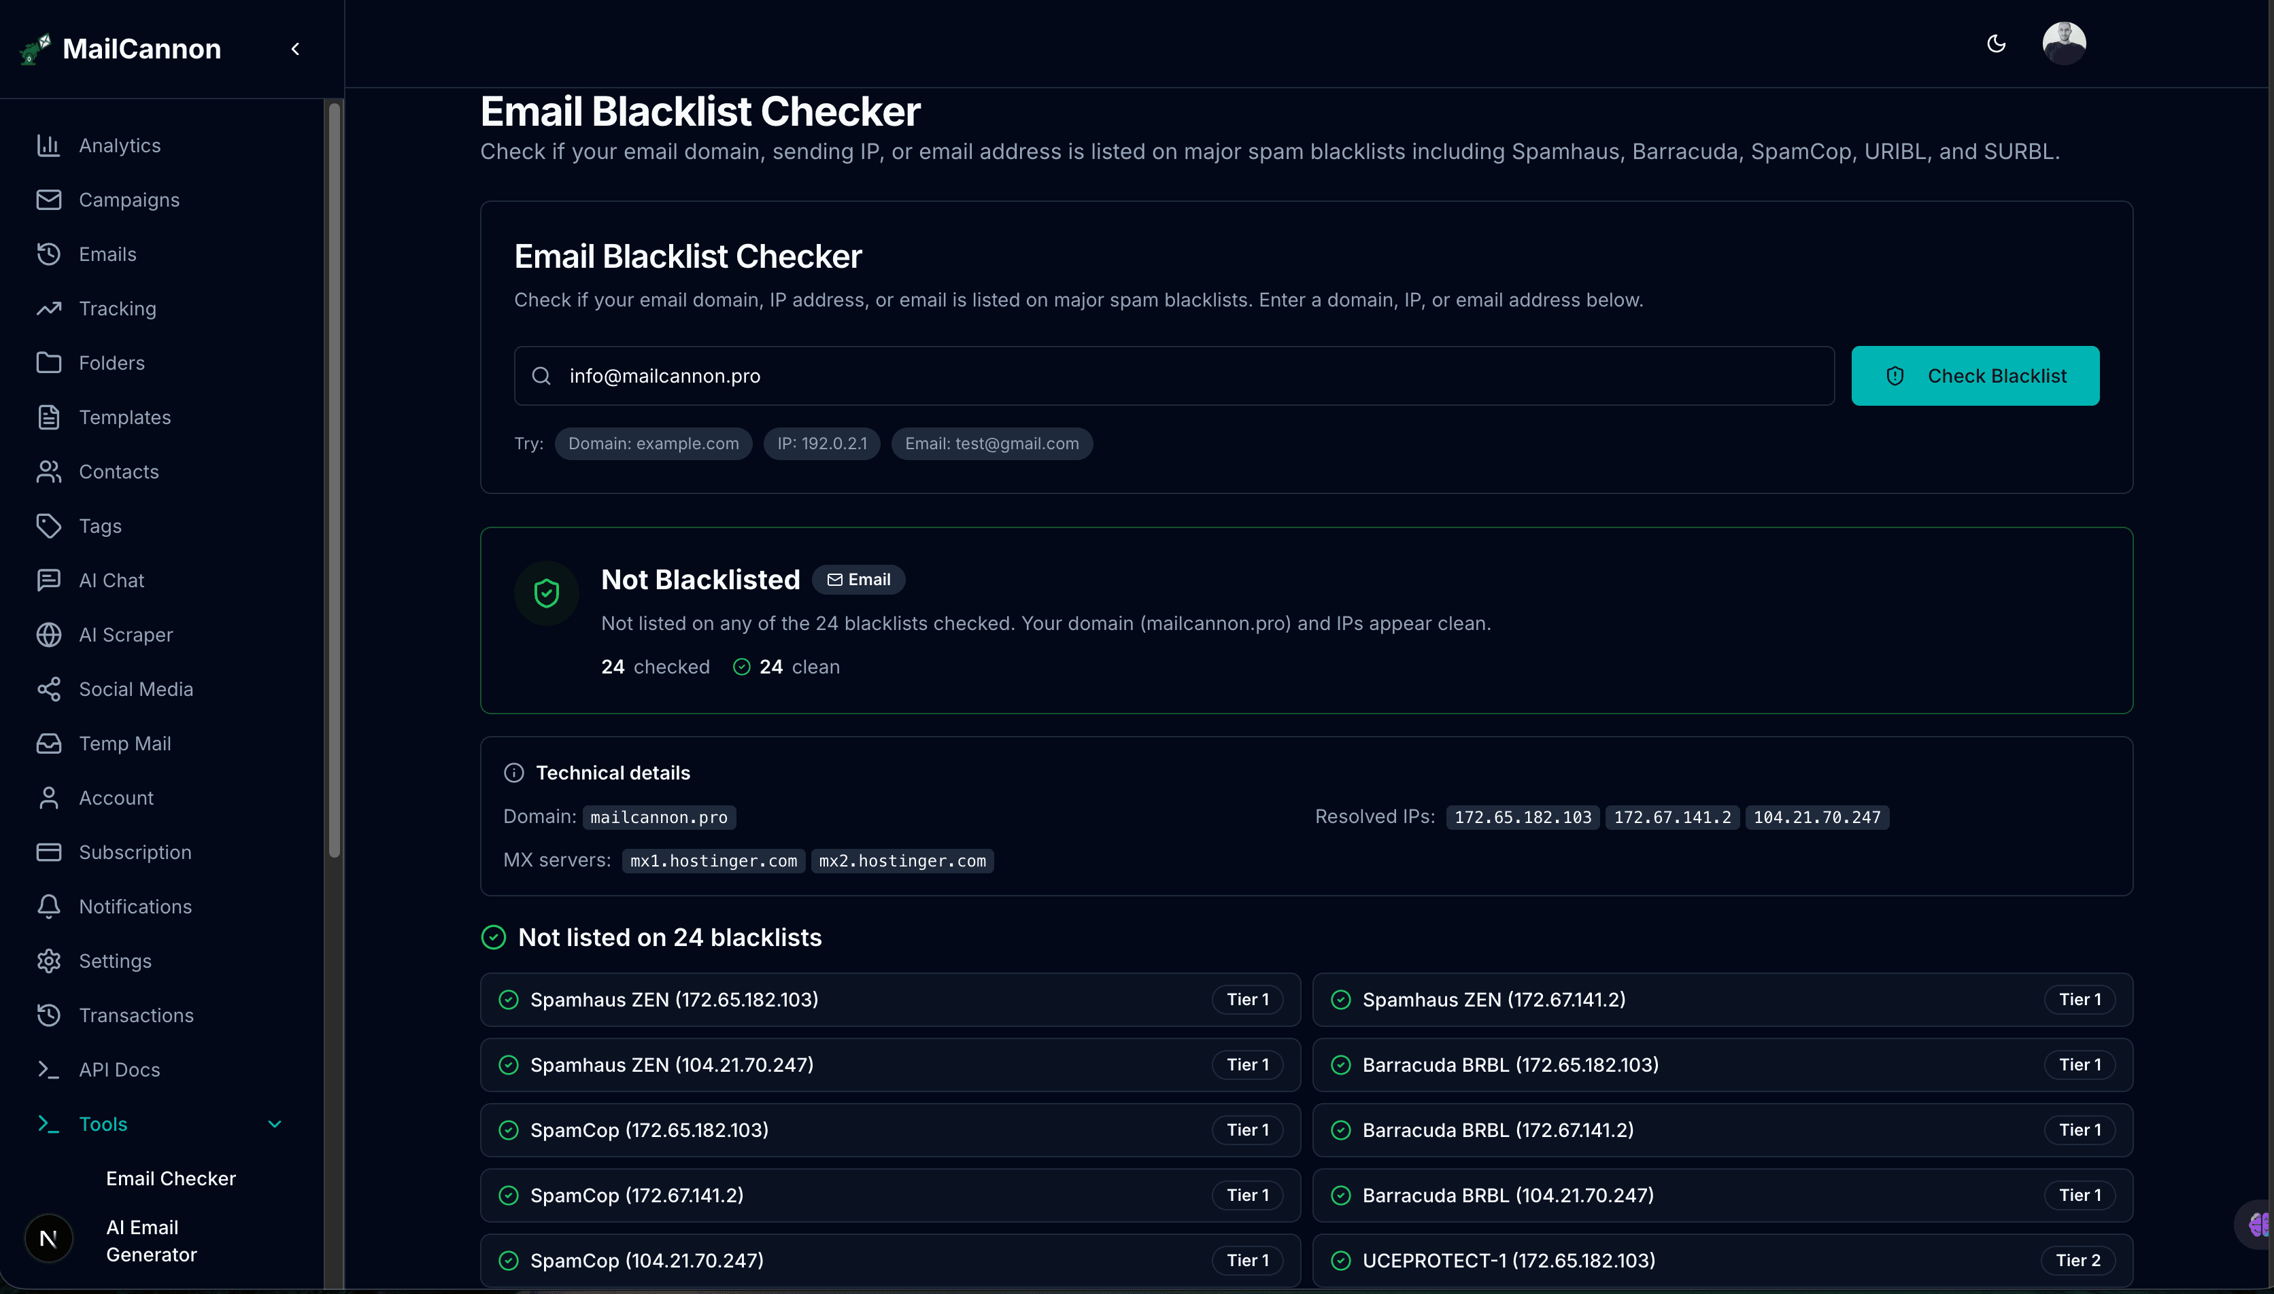The height and width of the screenshot is (1294, 2274).
Task: Click the Campaigns envelope icon
Action: (x=49, y=200)
